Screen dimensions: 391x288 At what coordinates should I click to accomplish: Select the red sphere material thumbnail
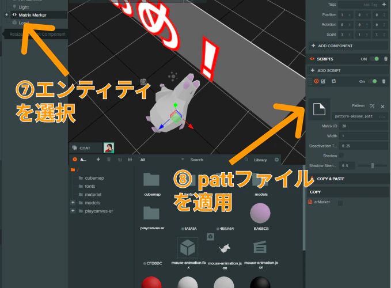[151, 282]
